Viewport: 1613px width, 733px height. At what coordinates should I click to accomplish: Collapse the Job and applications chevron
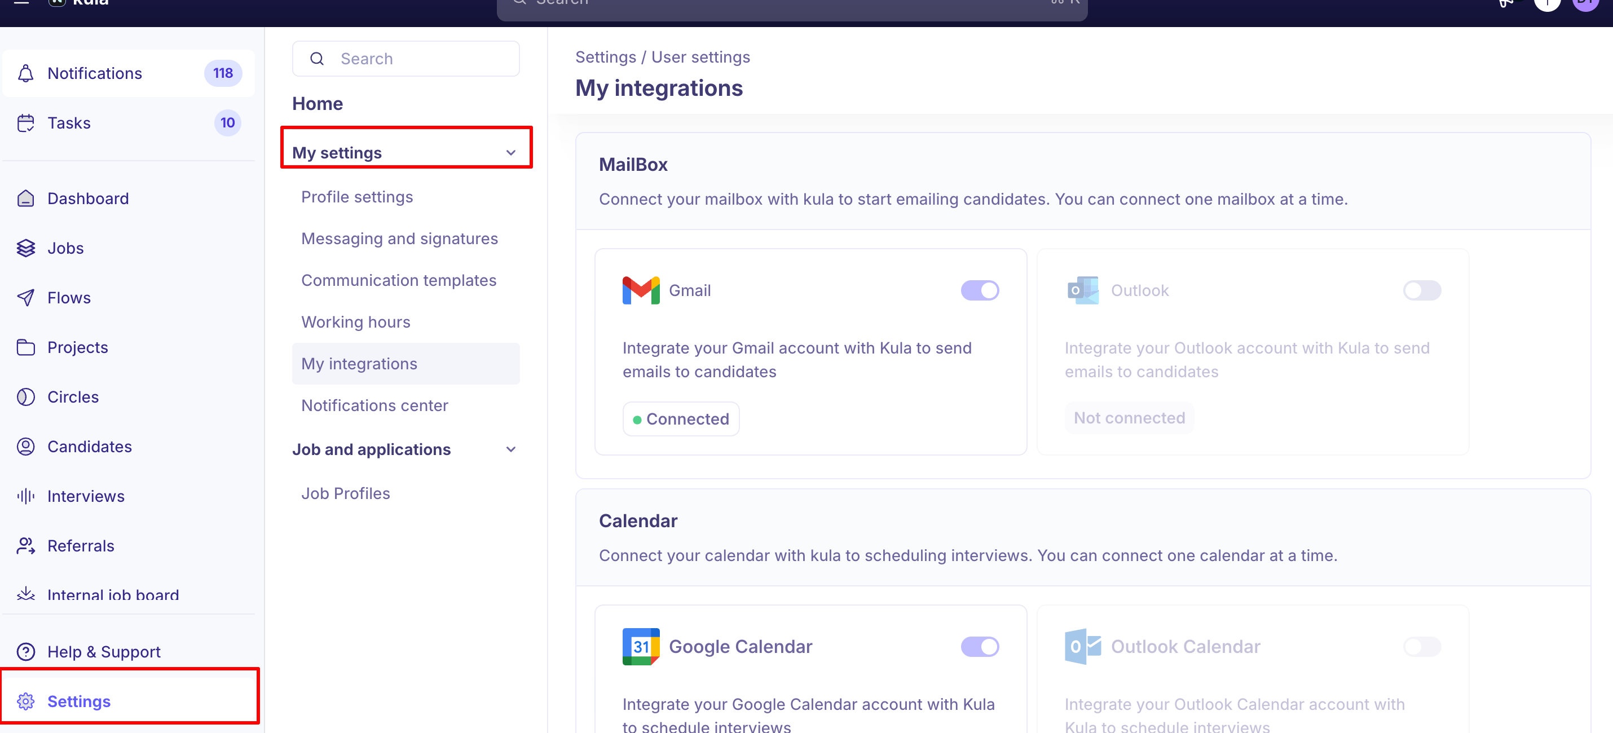point(511,449)
